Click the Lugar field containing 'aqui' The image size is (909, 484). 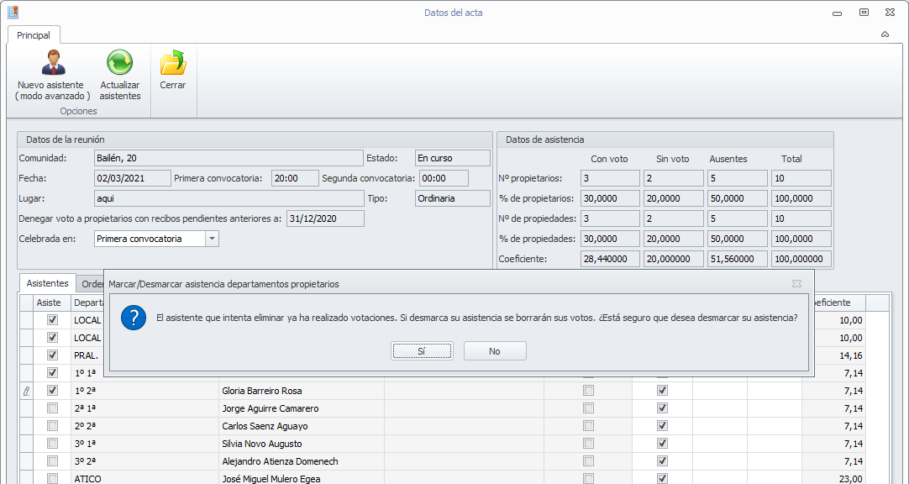[x=229, y=198]
